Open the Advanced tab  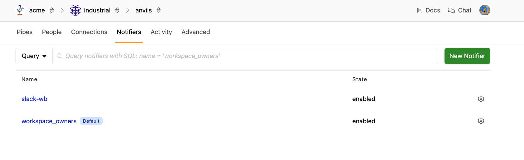[x=196, y=32]
